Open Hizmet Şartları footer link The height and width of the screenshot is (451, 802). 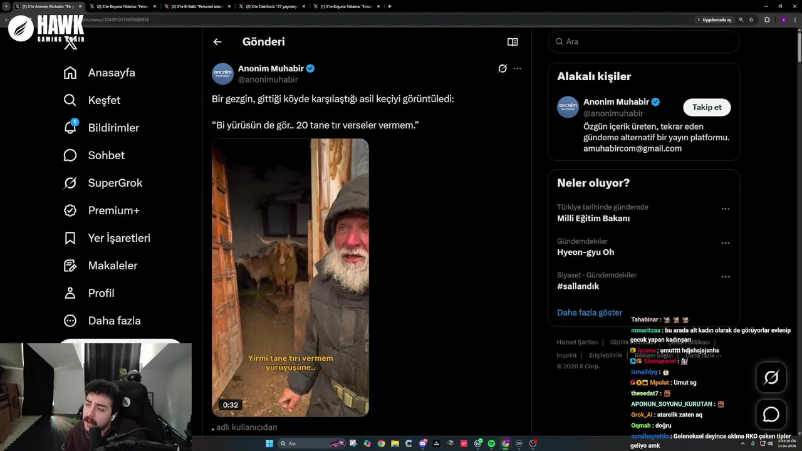point(577,342)
